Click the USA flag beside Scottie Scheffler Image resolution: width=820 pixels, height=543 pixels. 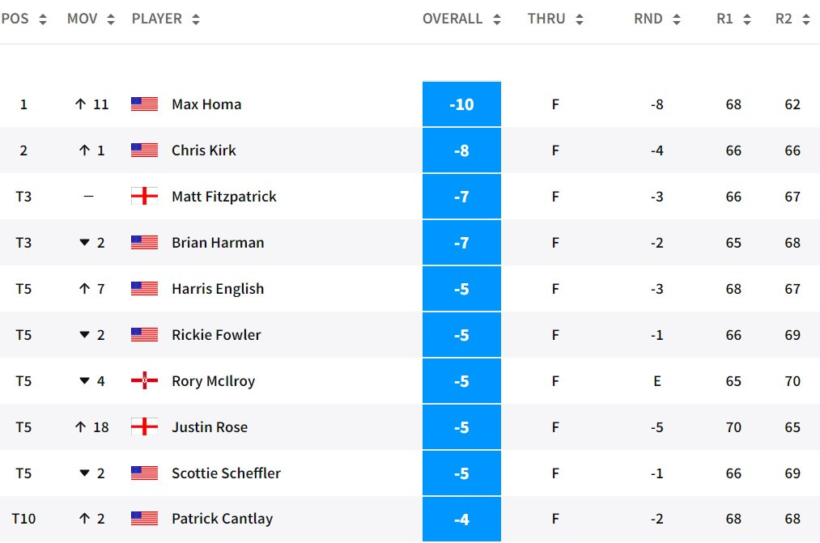(144, 473)
